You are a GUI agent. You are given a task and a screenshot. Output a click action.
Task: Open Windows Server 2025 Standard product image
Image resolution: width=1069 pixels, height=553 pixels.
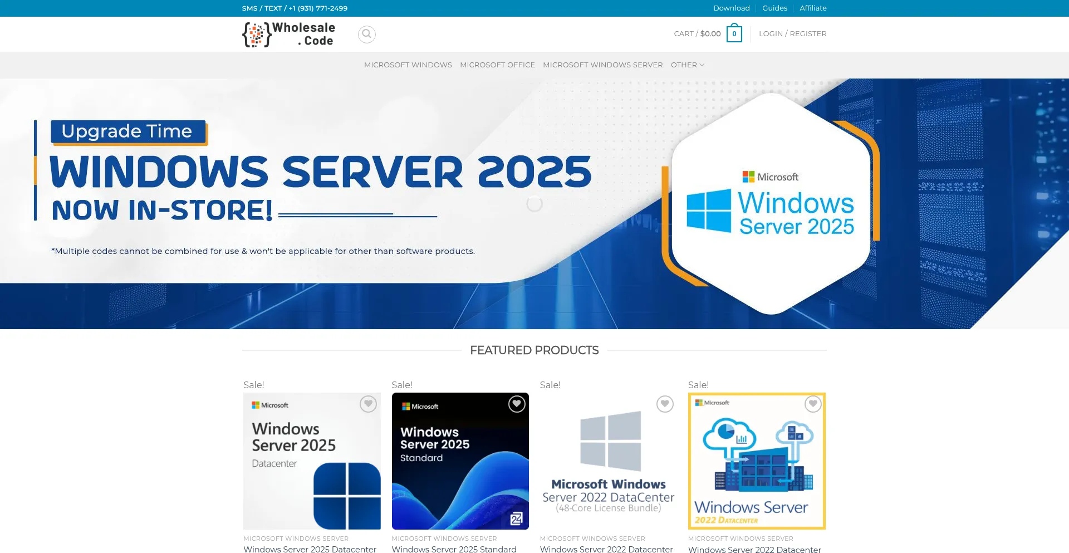click(x=460, y=461)
